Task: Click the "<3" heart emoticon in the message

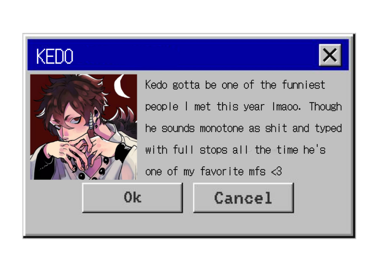Action: point(276,171)
